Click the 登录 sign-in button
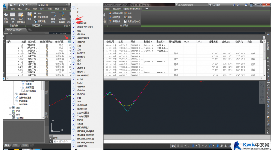Viewport: 273px width, 153px height. pyautogui.click(x=217, y=5)
